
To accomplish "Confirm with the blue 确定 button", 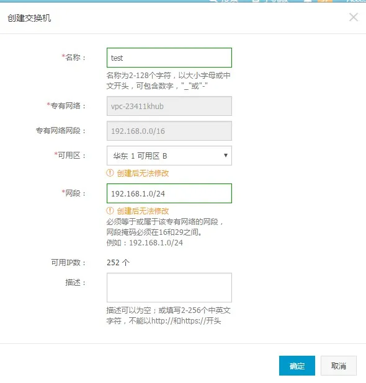I will [x=297, y=366].
